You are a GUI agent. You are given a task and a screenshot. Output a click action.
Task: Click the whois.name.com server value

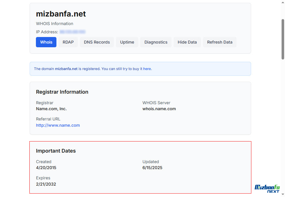159,109
